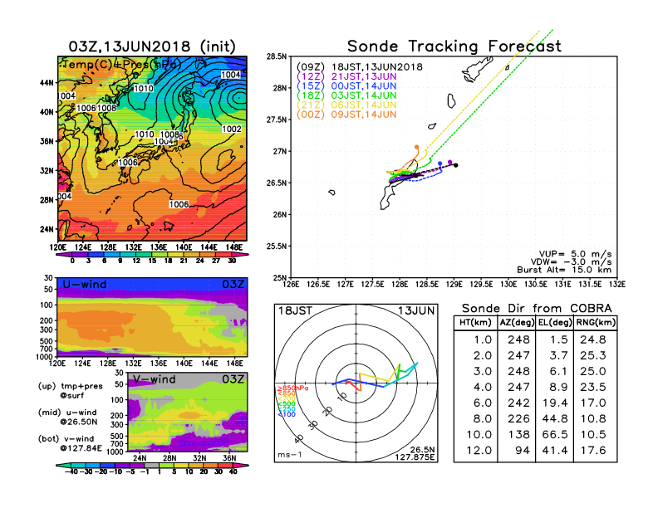Click the range cell '25.3'

click(x=593, y=355)
